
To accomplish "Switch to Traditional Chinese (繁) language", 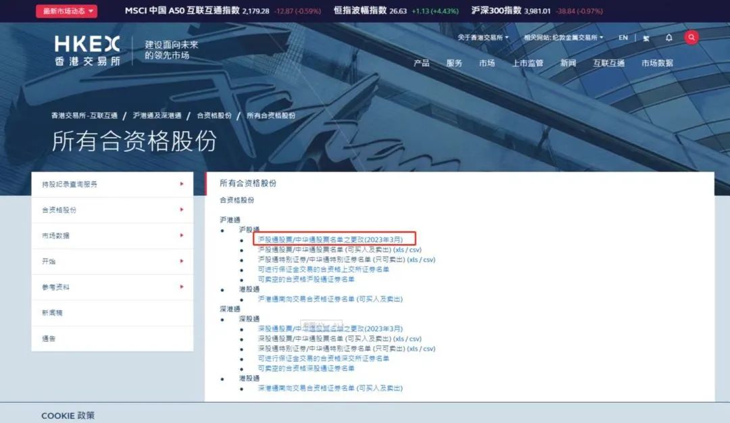I will tap(646, 39).
